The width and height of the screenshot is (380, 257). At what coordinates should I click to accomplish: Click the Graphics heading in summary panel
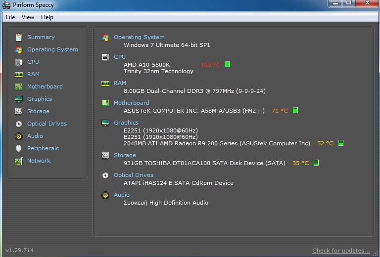tap(126, 123)
